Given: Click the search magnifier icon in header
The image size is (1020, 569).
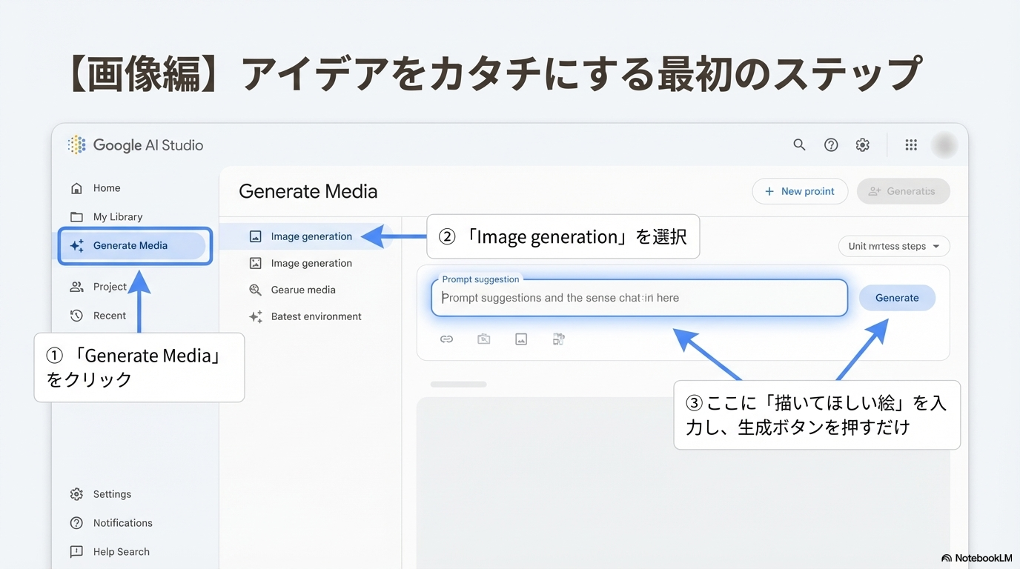Looking at the screenshot, I should (799, 145).
